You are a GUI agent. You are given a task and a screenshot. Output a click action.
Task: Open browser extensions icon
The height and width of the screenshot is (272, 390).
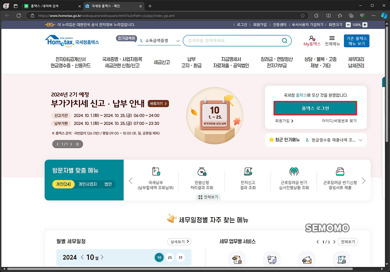[x=316, y=16]
